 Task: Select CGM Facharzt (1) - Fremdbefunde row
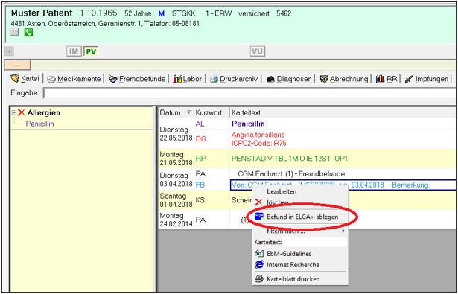291,174
